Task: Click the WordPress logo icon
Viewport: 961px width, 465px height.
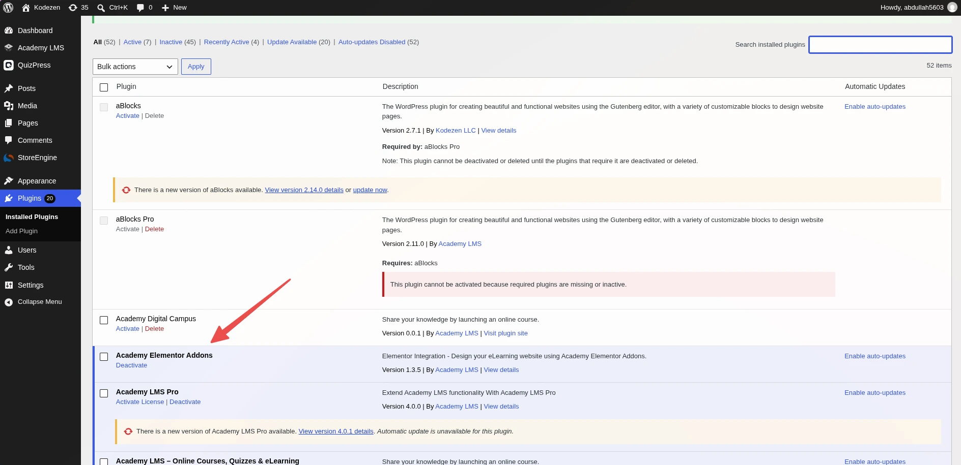Action: (8, 8)
